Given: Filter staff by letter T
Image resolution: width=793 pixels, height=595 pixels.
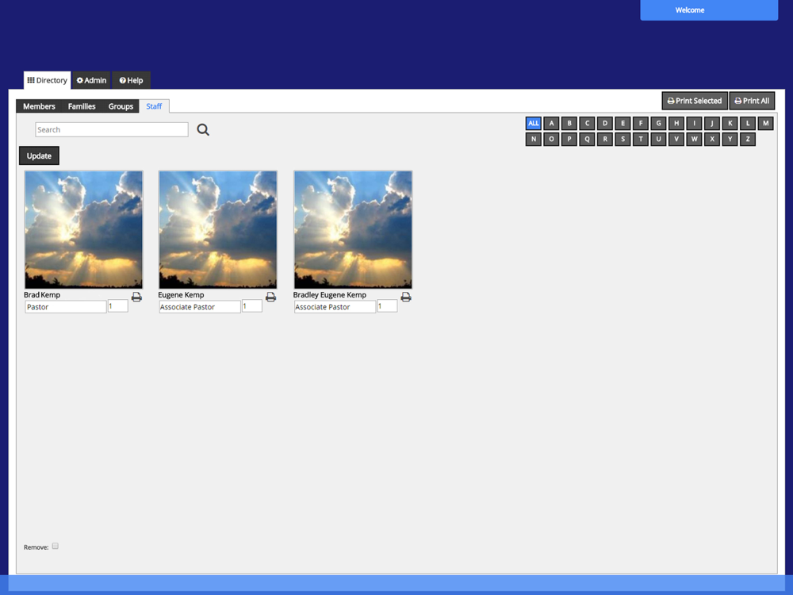Looking at the screenshot, I should (641, 139).
